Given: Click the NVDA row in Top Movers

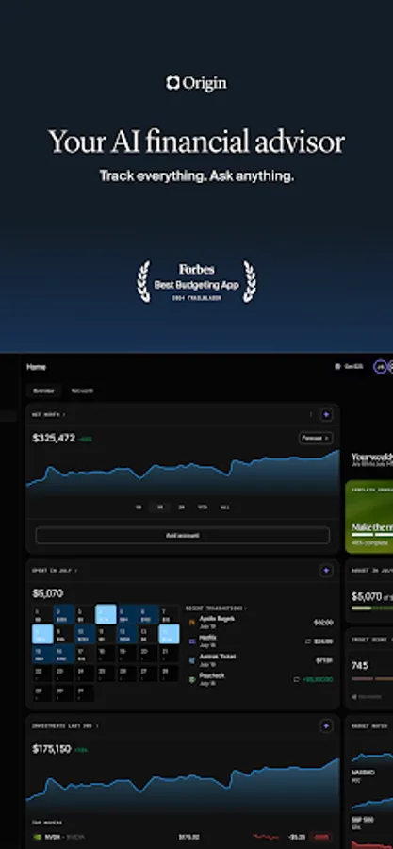Looking at the screenshot, I should [x=183, y=837].
